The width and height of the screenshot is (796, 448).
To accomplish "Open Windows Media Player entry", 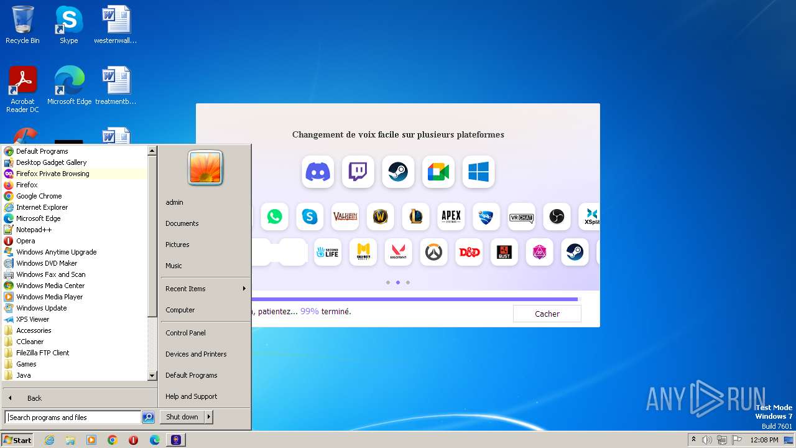I will tap(75, 297).
